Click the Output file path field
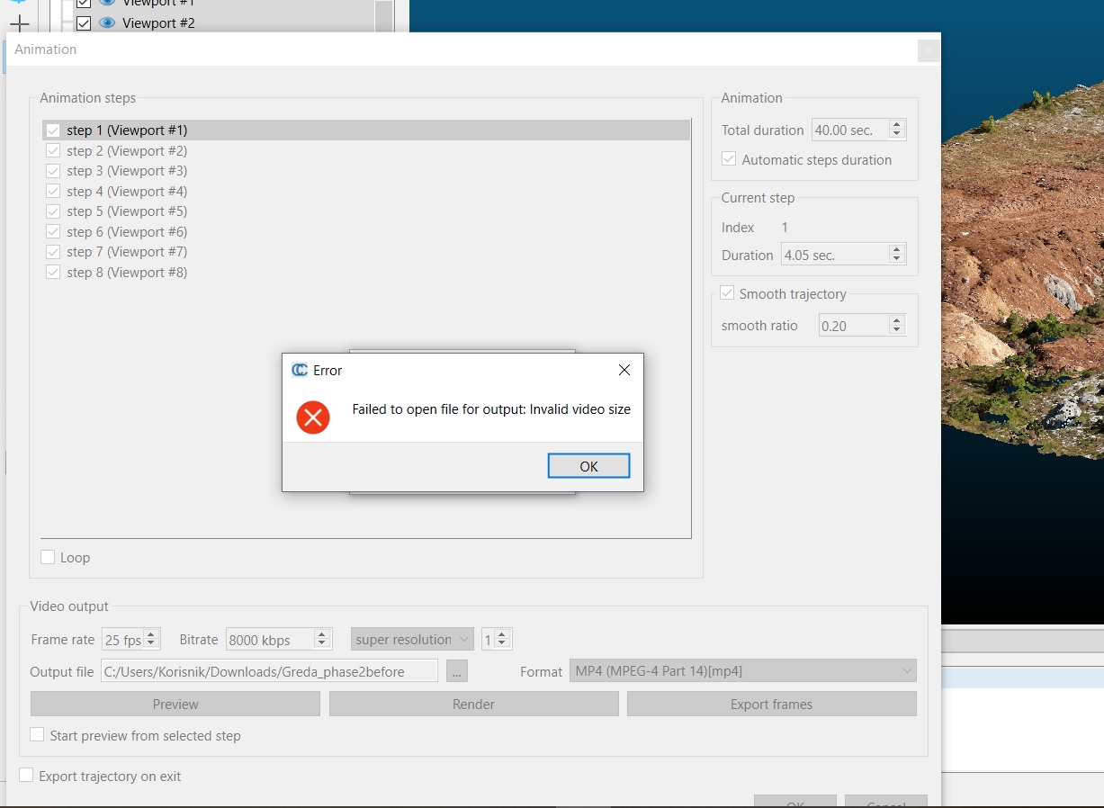The height and width of the screenshot is (808, 1104). click(269, 671)
